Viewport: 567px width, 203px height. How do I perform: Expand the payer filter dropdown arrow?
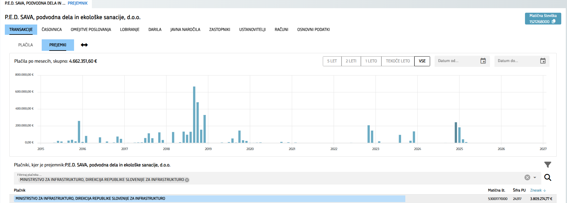pyautogui.click(x=535, y=178)
